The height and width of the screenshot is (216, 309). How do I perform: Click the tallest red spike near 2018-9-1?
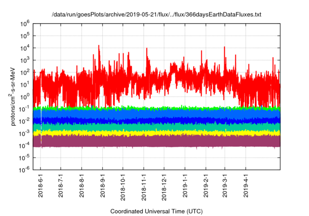coord(99,47)
